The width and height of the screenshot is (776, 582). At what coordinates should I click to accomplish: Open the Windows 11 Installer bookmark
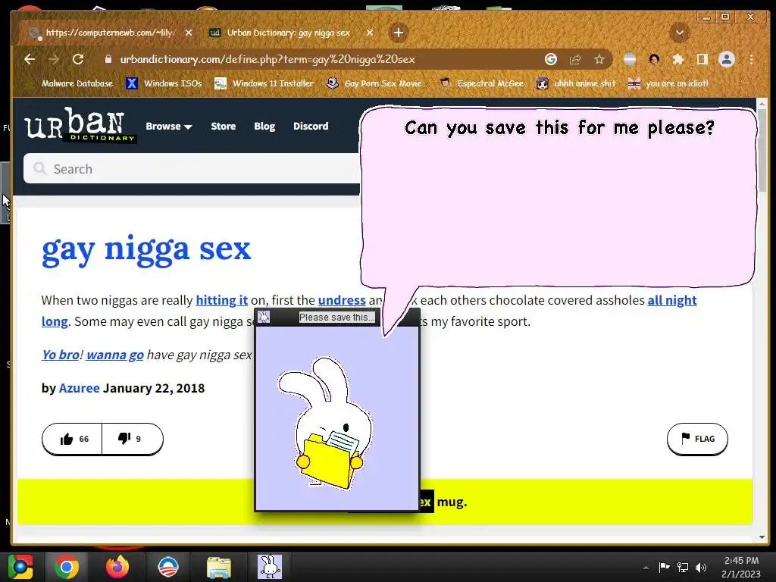pos(264,83)
